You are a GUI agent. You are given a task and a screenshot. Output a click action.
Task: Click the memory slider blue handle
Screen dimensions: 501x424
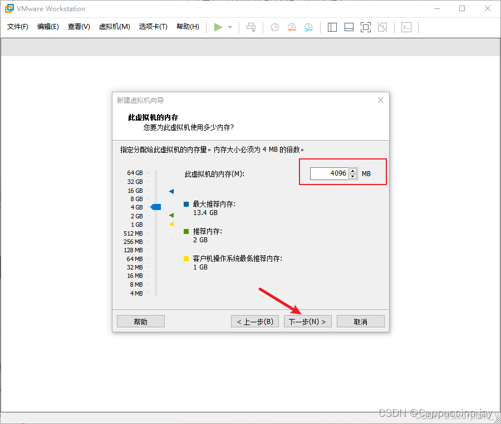click(x=156, y=207)
